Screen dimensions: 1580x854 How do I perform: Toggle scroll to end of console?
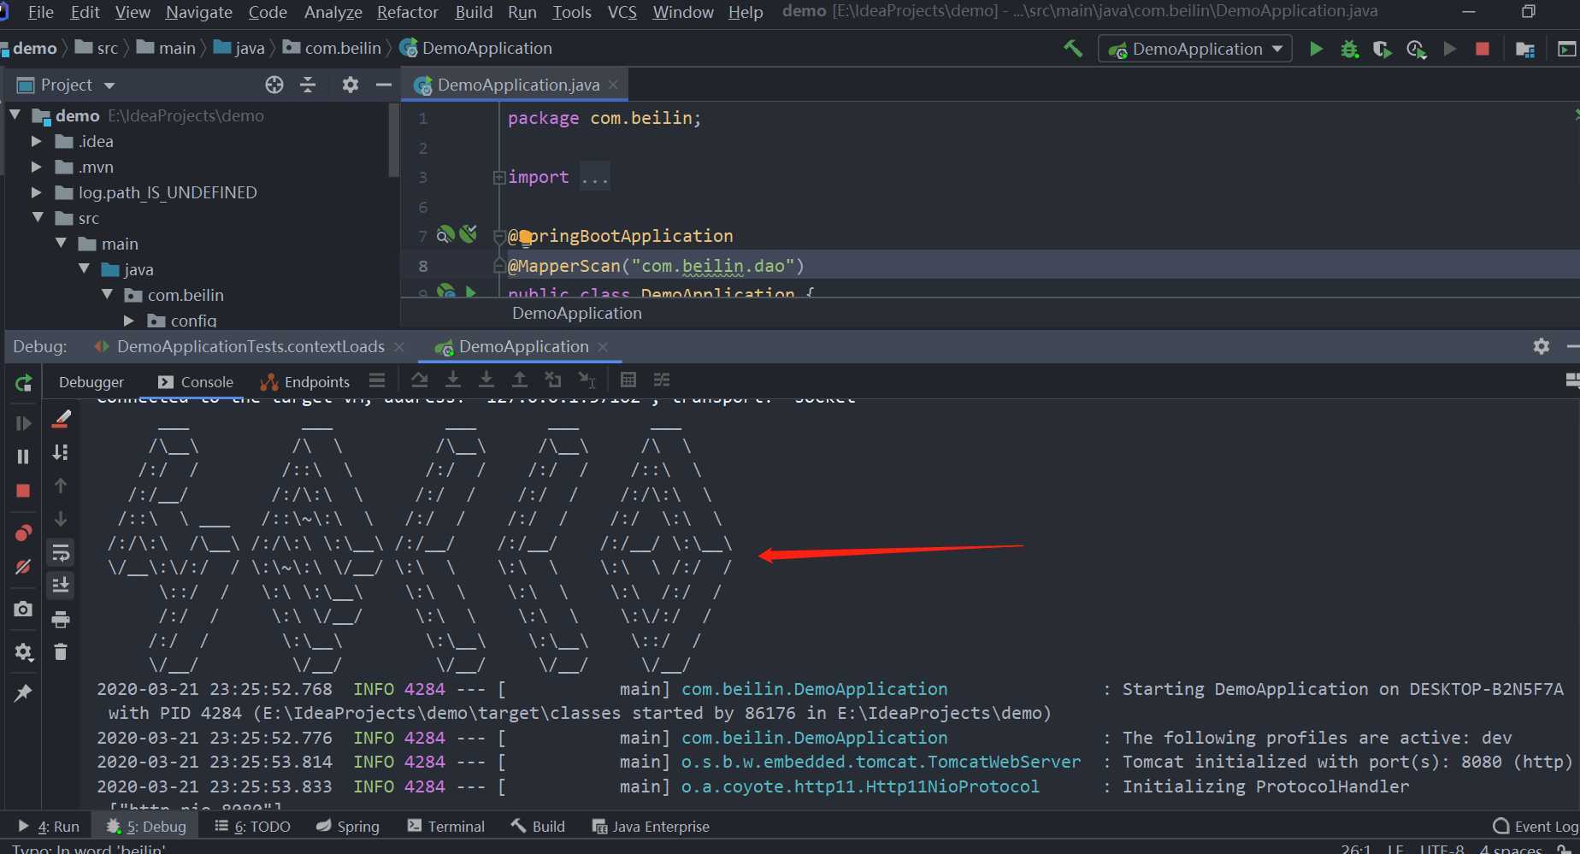click(x=61, y=586)
